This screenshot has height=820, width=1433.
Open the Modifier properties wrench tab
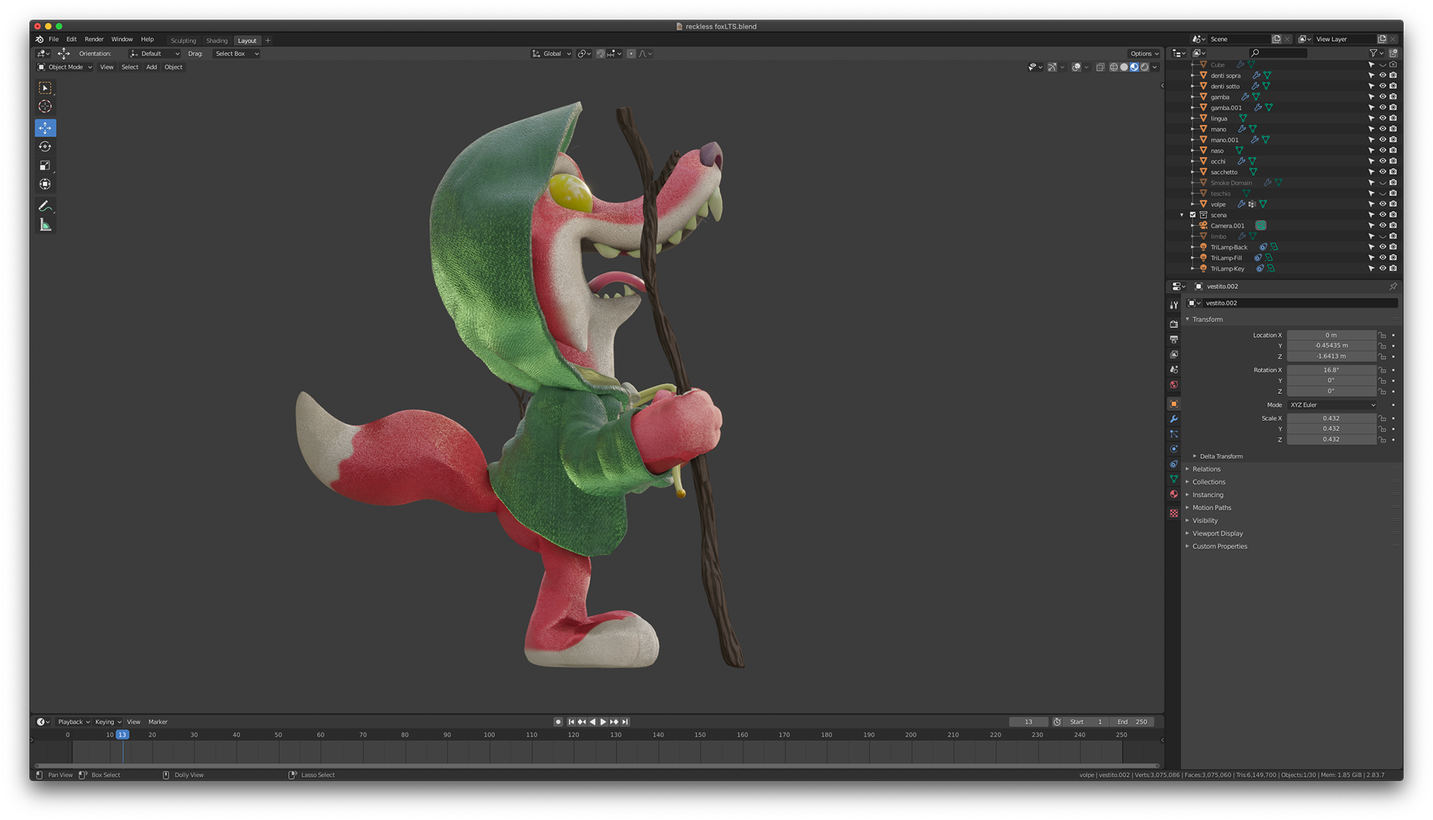coord(1174,419)
